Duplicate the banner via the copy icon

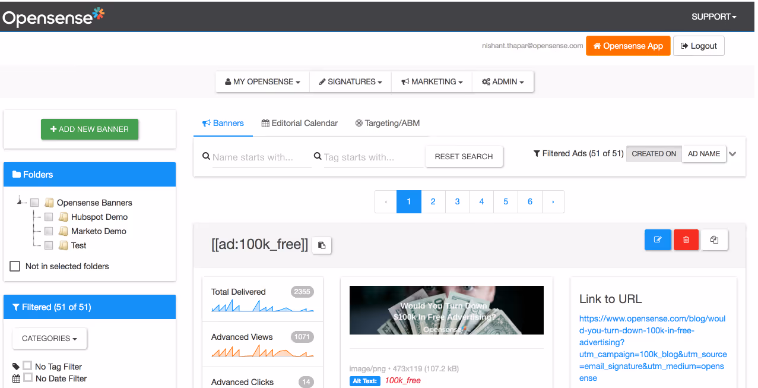(x=714, y=239)
